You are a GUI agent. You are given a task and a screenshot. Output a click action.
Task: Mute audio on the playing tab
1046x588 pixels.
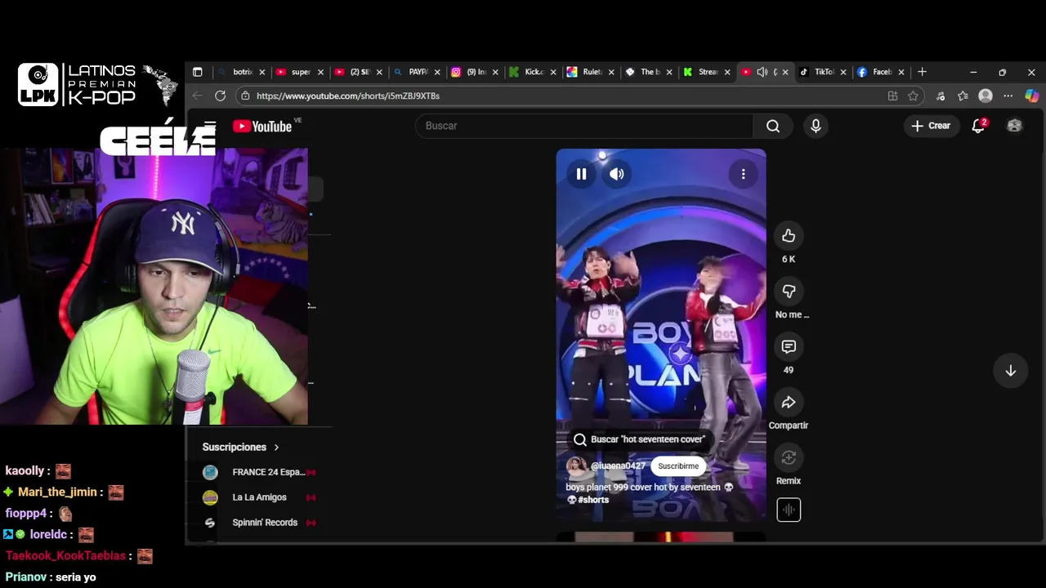point(762,72)
